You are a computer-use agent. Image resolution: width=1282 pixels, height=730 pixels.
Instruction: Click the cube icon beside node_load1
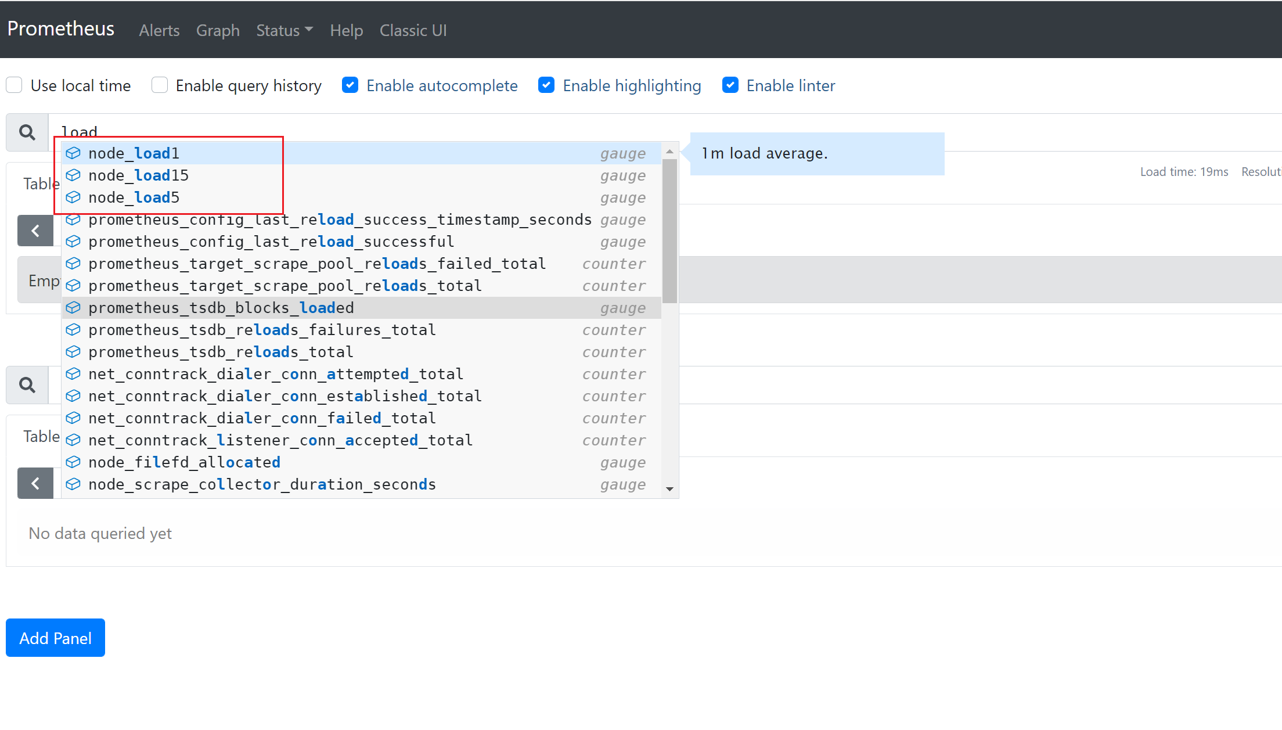(73, 153)
